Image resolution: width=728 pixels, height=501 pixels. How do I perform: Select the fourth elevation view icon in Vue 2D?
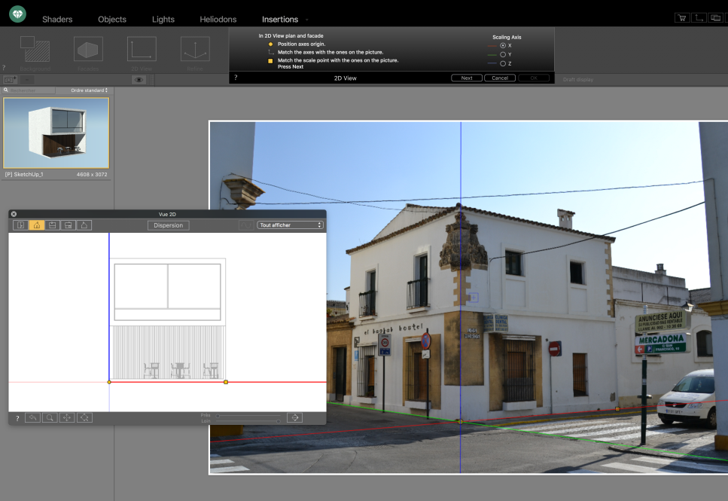point(69,225)
